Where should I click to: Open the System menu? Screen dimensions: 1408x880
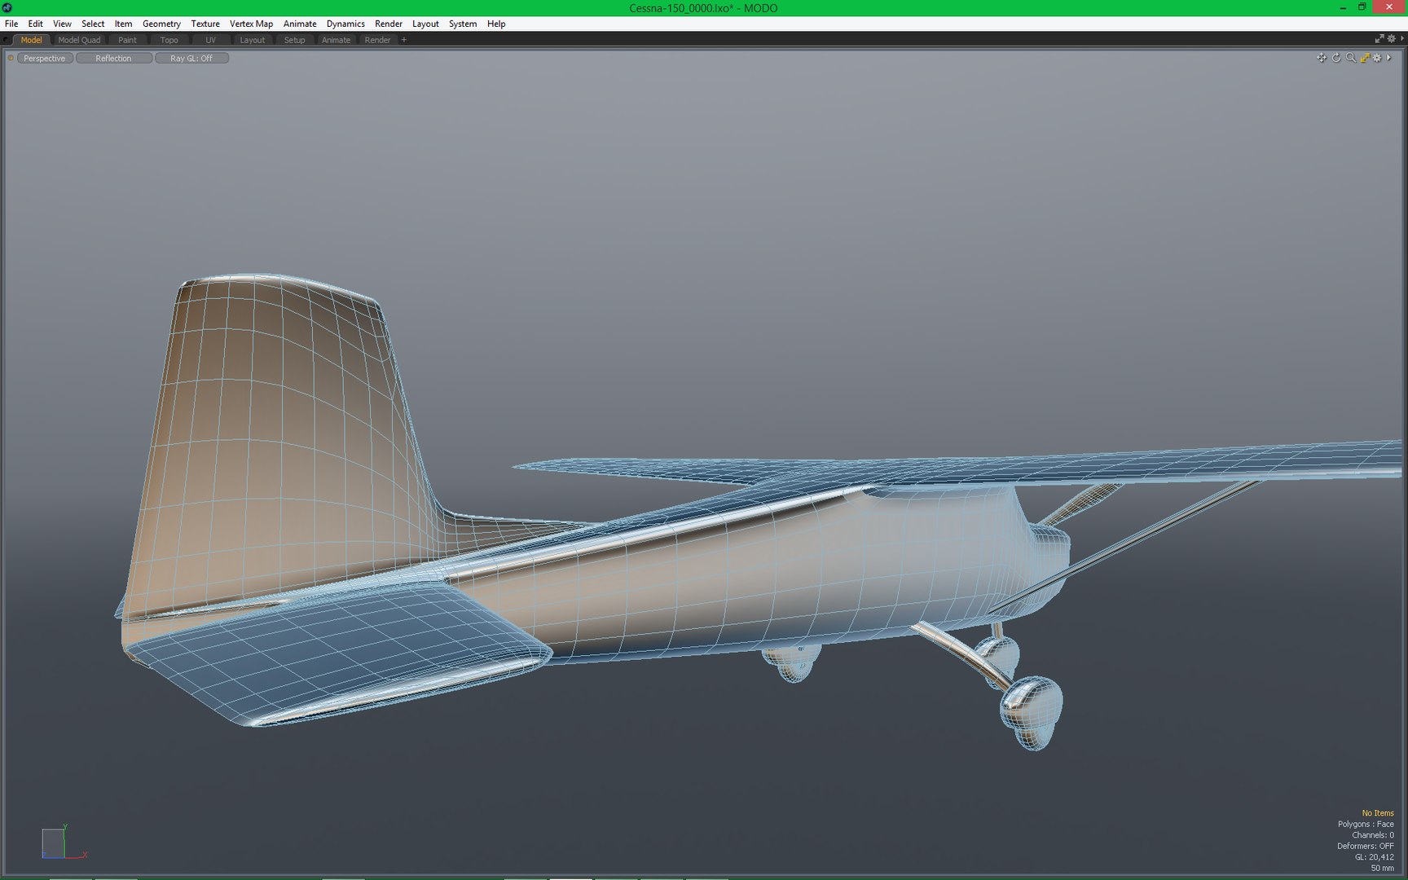[463, 24]
